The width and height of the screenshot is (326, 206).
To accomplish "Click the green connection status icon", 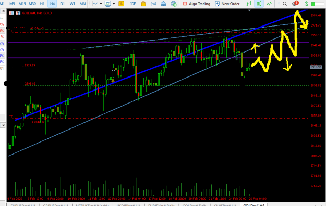I will point(306,4).
